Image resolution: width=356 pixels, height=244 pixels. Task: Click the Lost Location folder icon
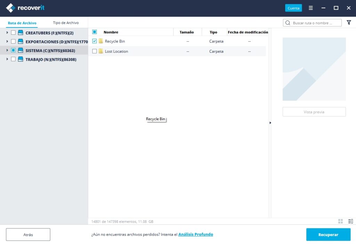[101, 51]
